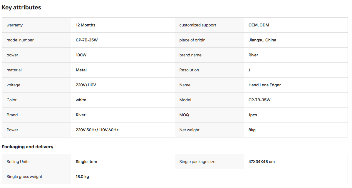The image size is (352, 188).
Task: Click the MOQ 1pcs value
Action: tap(253, 115)
